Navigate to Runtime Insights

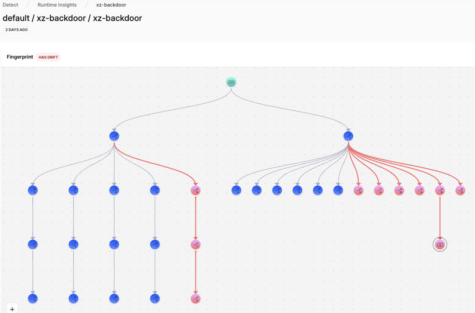pos(57,5)
